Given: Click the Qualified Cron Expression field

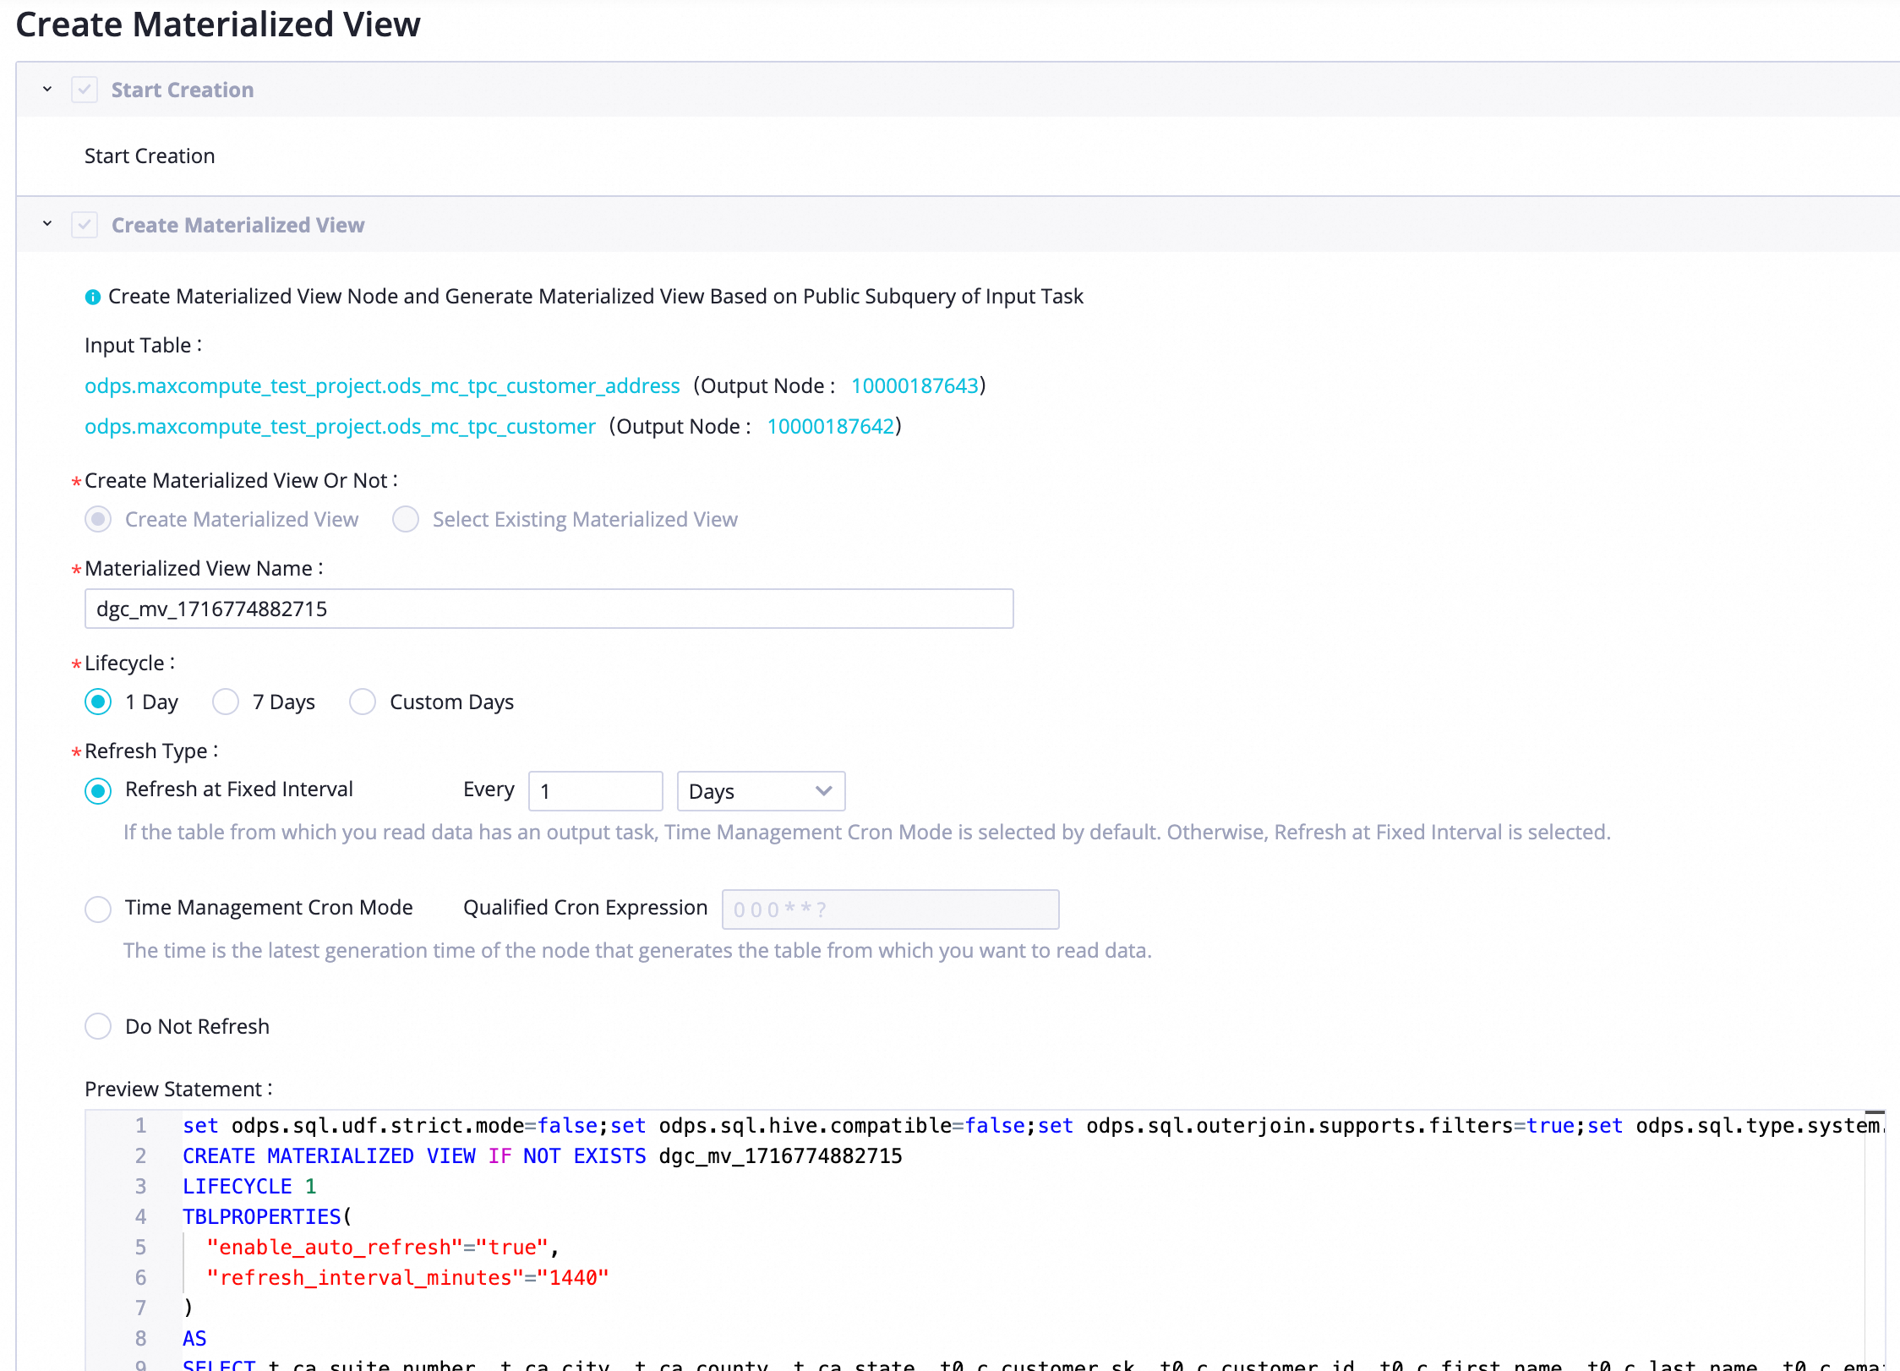Looking at the screenshot, I should coord(890,909).
